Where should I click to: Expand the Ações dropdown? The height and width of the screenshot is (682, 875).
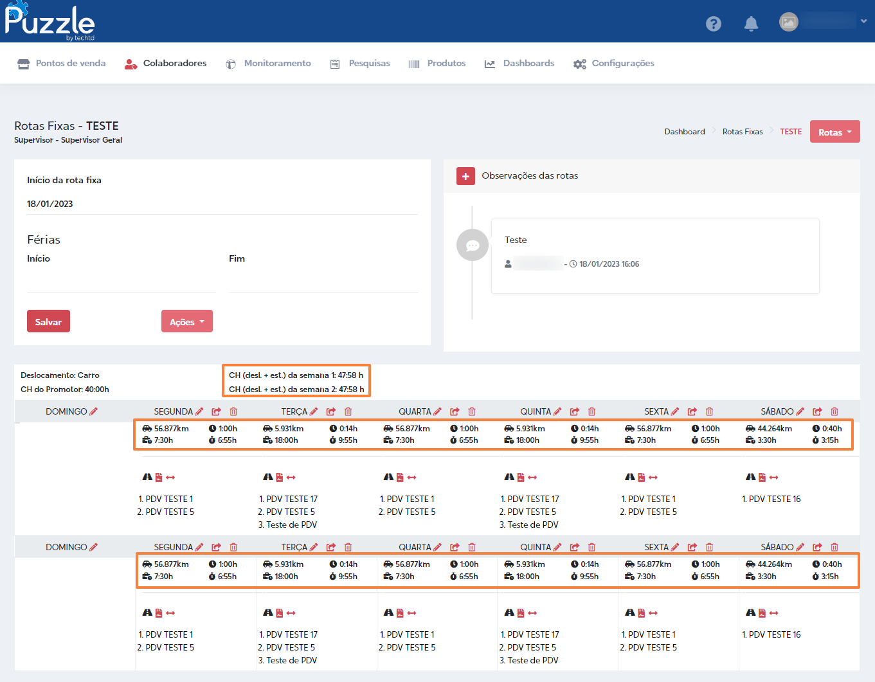187,321
